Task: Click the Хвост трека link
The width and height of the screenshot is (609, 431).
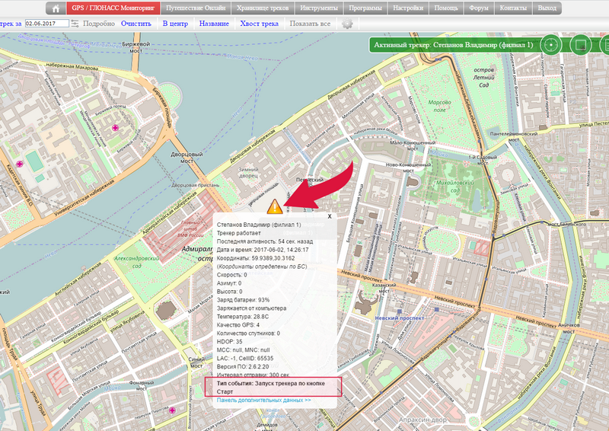Action: click(x=259, y=24)
